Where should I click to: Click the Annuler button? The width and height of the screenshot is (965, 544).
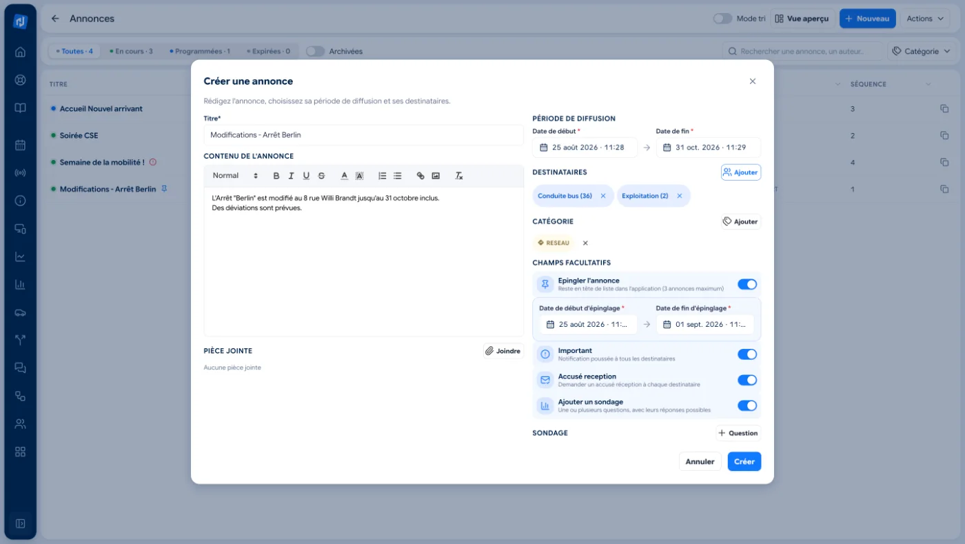click(700, 461)
